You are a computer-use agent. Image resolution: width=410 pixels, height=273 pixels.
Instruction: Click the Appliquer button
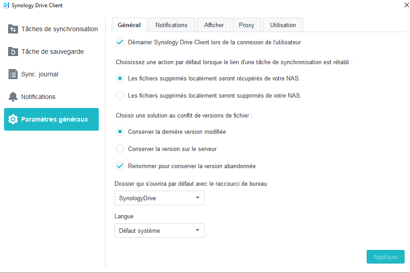point(386,257)
